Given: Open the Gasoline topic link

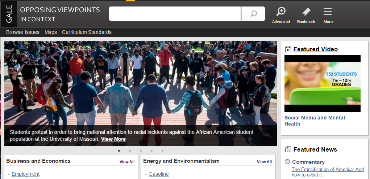Looking at the screenshot, I should [x=159, y=174].
